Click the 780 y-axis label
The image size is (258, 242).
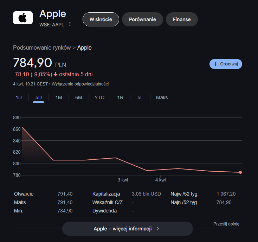coord(17,175)
